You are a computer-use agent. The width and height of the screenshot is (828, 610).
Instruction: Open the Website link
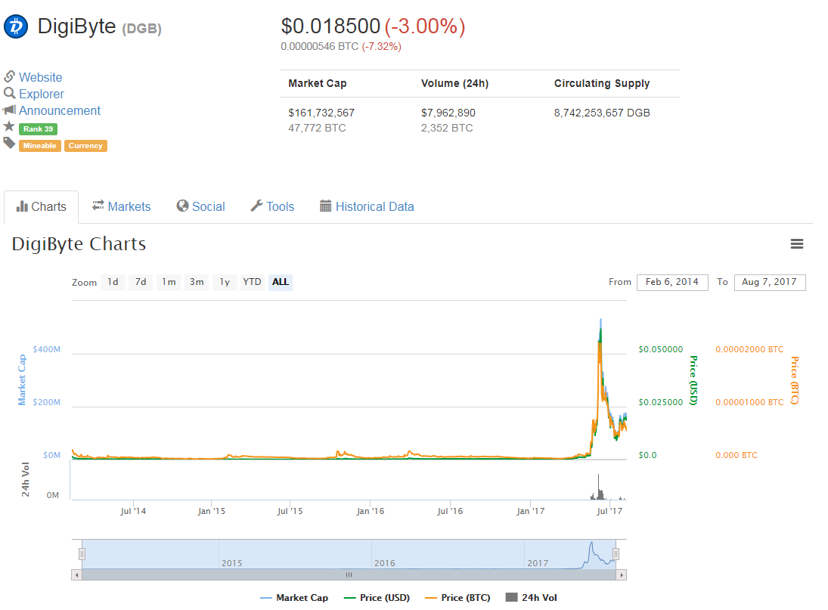tap(41, 77)
